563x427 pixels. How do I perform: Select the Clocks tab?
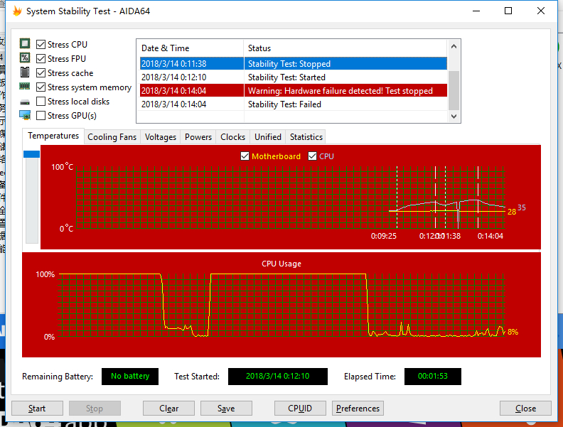tap(232, 137)
